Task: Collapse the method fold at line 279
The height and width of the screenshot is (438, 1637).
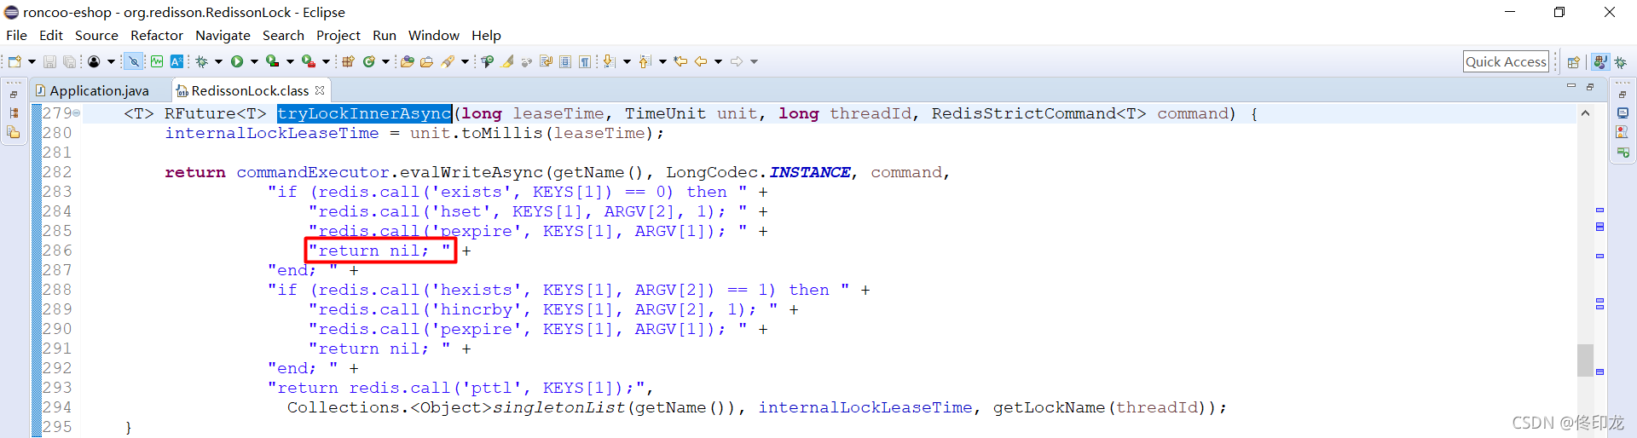Action: [x=77, y=113]
